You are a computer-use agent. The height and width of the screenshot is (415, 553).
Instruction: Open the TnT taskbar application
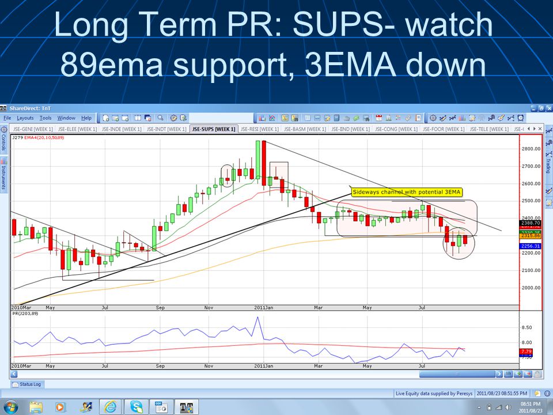coord(187,407)
